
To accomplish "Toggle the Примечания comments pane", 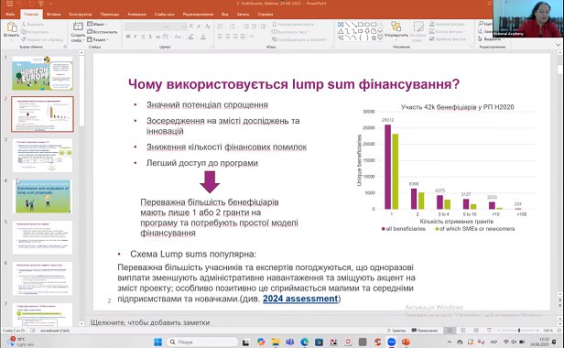I will point(425,331).
